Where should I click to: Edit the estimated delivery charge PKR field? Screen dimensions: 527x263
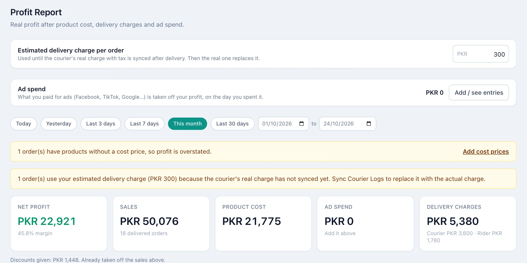pyautogui.click(x=481, y=54)
